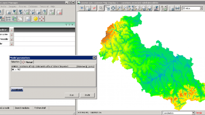
Task: Open the 2D view dropdown
Action: pos(192,8)
